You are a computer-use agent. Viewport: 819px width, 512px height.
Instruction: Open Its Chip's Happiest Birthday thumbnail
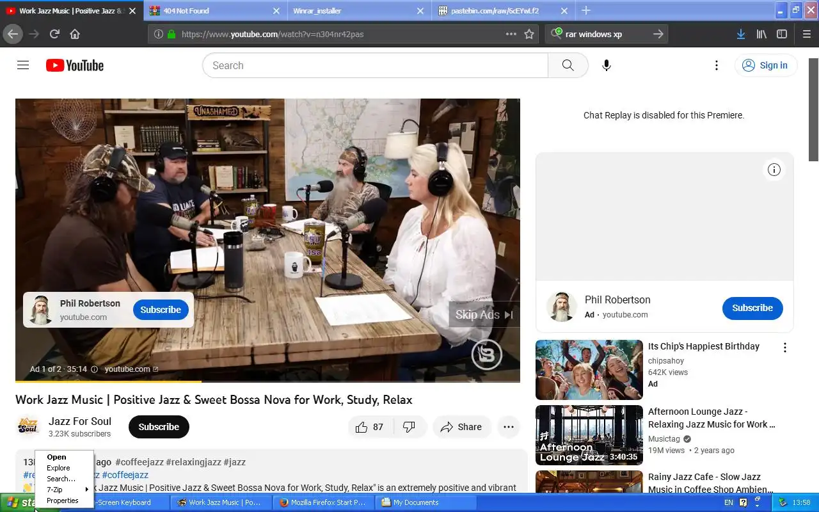coord(589,369)
